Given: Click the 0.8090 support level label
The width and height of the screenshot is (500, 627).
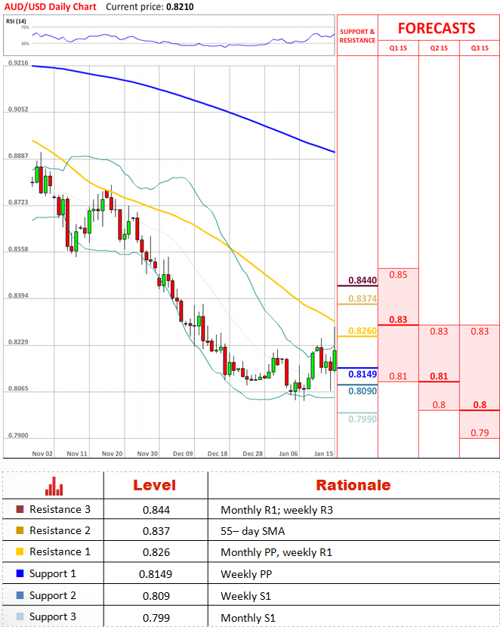Looking at the screenshot, I should [x=363, y=391].
